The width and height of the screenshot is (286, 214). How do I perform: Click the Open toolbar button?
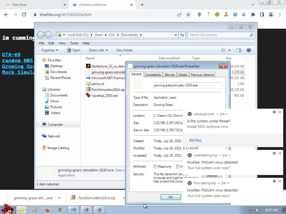coord(74,50)
